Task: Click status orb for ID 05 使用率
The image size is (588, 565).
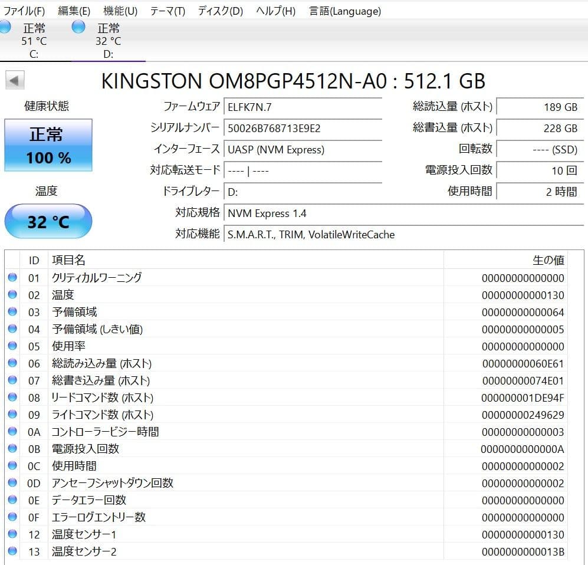Action: coord(12,346)
